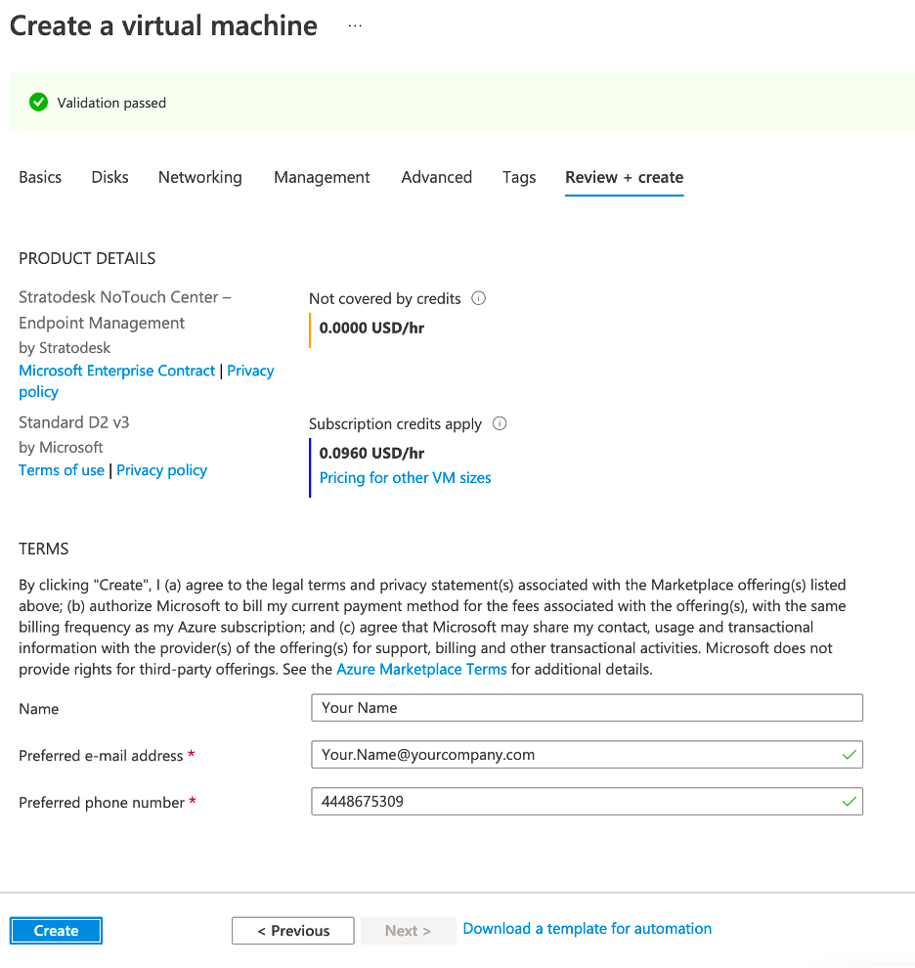Click the ellipsis beside Create a virtual machine
The image size is (915, 968).
pyautogui.click(x=355, y=26)
